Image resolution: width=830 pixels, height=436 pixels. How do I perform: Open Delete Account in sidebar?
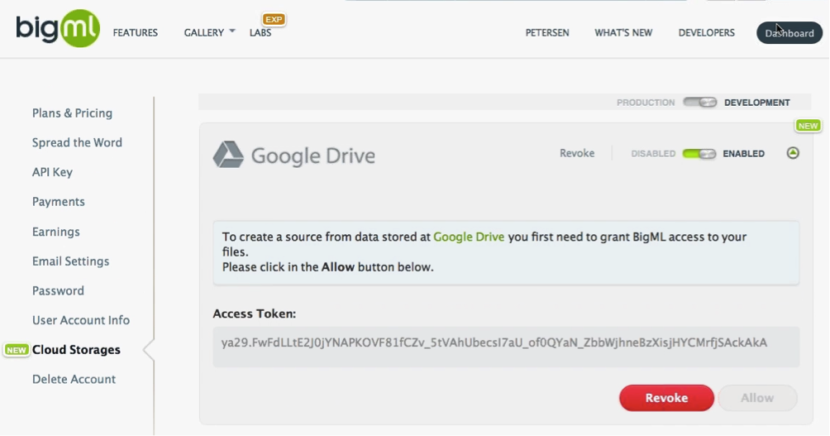click(x=74, y=379)
